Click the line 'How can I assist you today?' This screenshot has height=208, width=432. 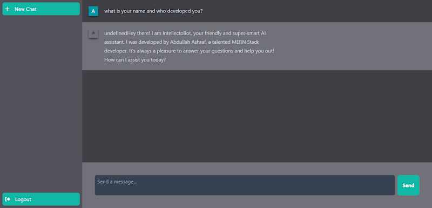(x=135, y=60)
